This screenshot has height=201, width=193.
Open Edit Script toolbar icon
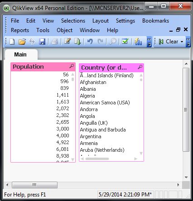point(68,41)
